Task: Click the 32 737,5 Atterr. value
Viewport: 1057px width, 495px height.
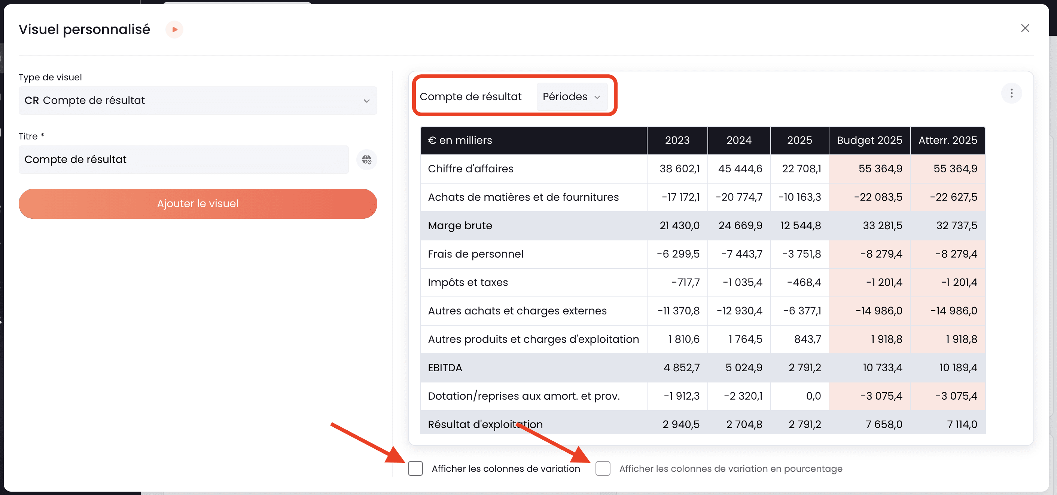Action: pos(956,226)
